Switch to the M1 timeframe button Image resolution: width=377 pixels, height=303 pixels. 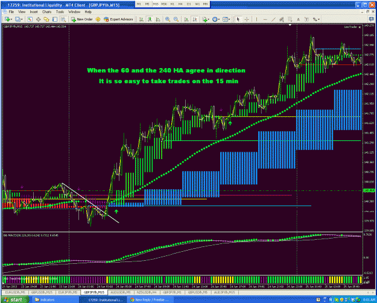pyautogui.click(x=139, y=4)
